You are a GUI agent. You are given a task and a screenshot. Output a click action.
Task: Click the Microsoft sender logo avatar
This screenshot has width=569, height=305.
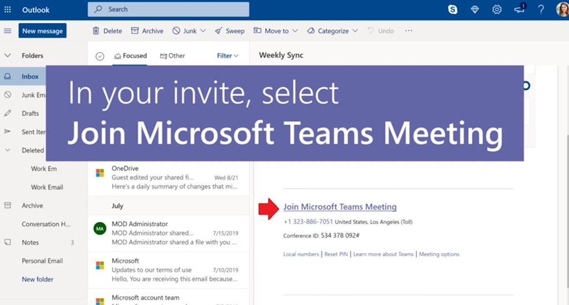[100, 266]
